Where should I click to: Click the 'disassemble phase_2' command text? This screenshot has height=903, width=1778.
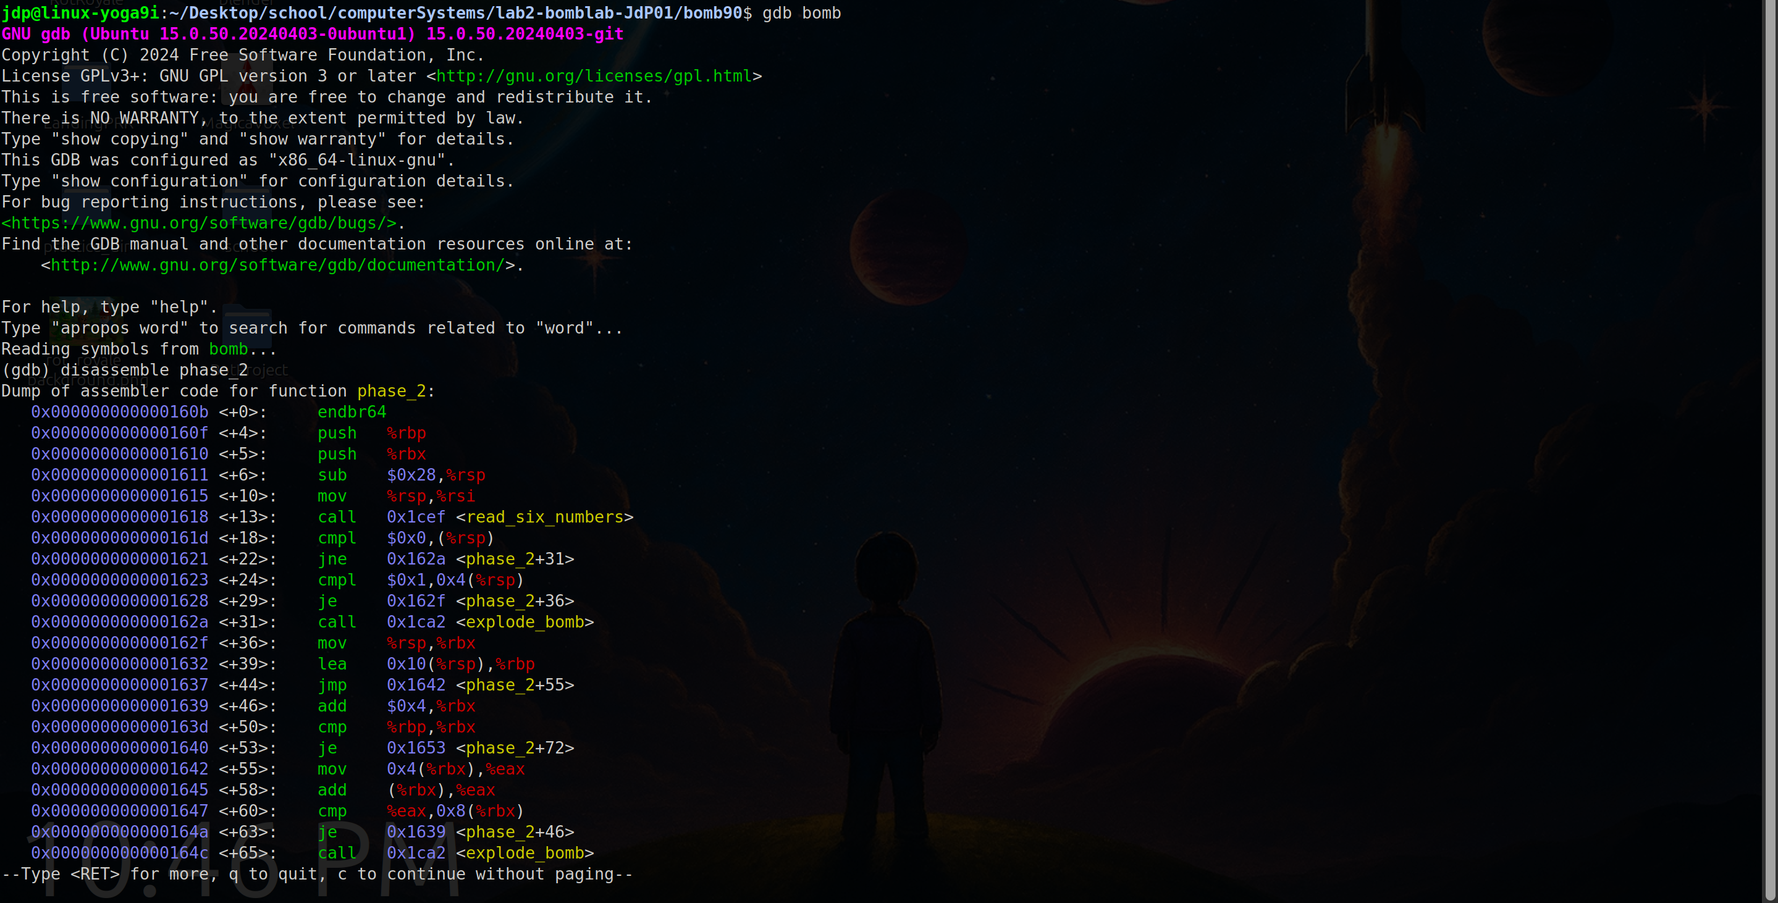[154, 370]
